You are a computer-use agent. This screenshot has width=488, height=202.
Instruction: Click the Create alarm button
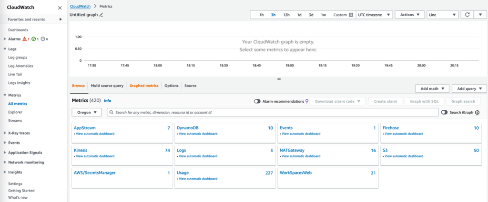pos(385,101)
